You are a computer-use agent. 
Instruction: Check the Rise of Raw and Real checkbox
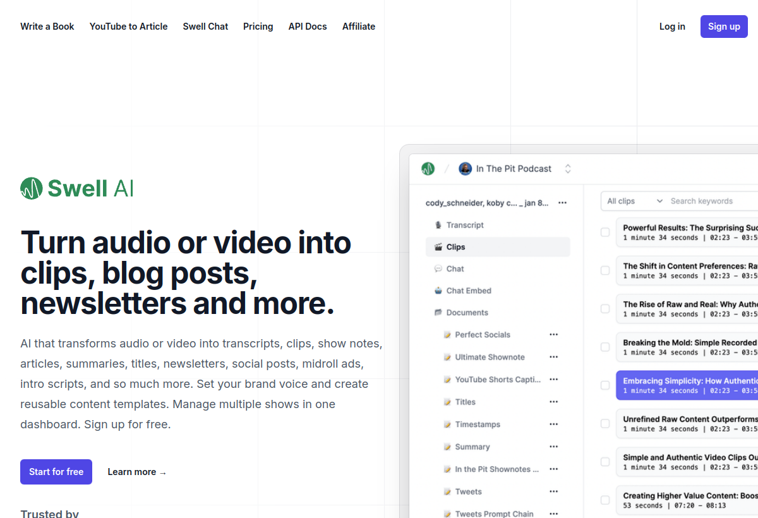(x=605, y=309)
